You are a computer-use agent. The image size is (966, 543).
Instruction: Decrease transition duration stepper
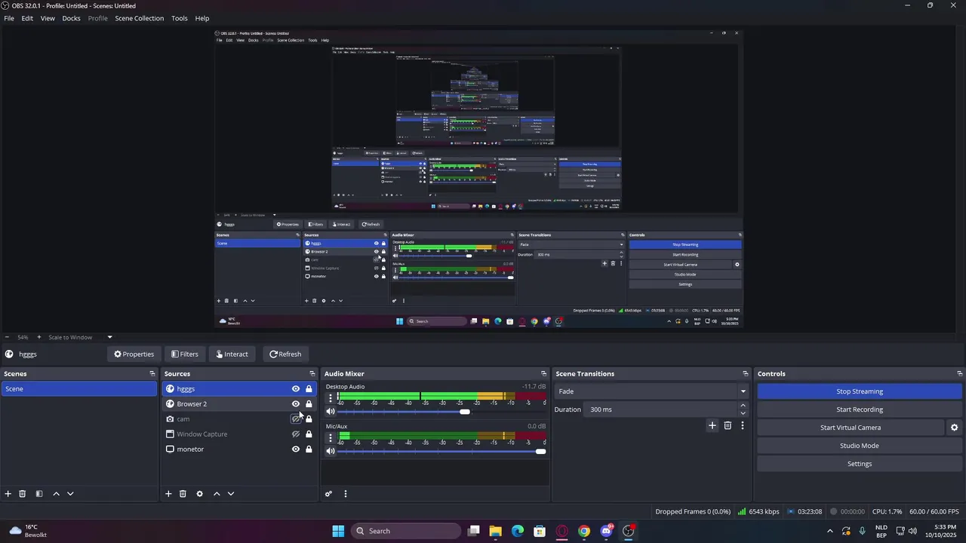(743, 413)
